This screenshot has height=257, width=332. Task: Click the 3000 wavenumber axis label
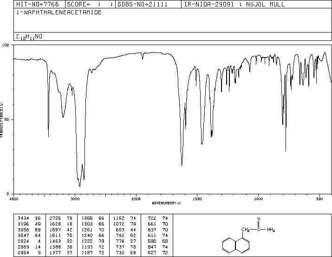[75, 199]
